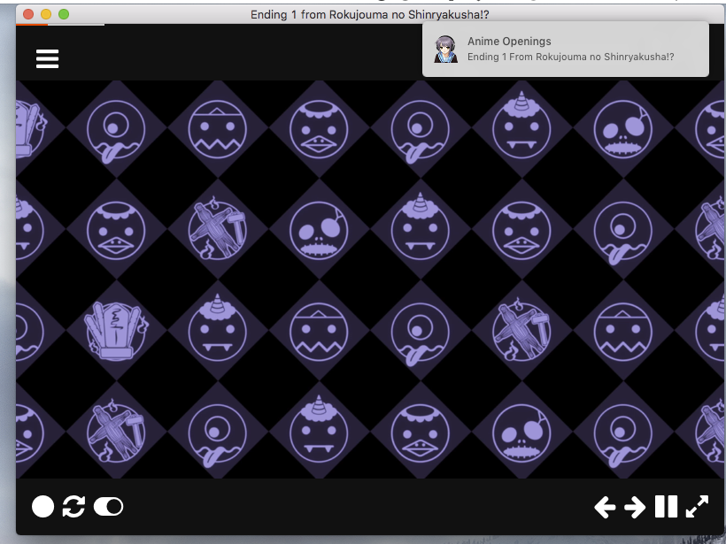Image resolution: width=726 pixels, height=544 pixels.
Task: Click the window title 'Ending 1 from Rokujouma no Shinryakusha!?'
Action: [x=369, y=15]
